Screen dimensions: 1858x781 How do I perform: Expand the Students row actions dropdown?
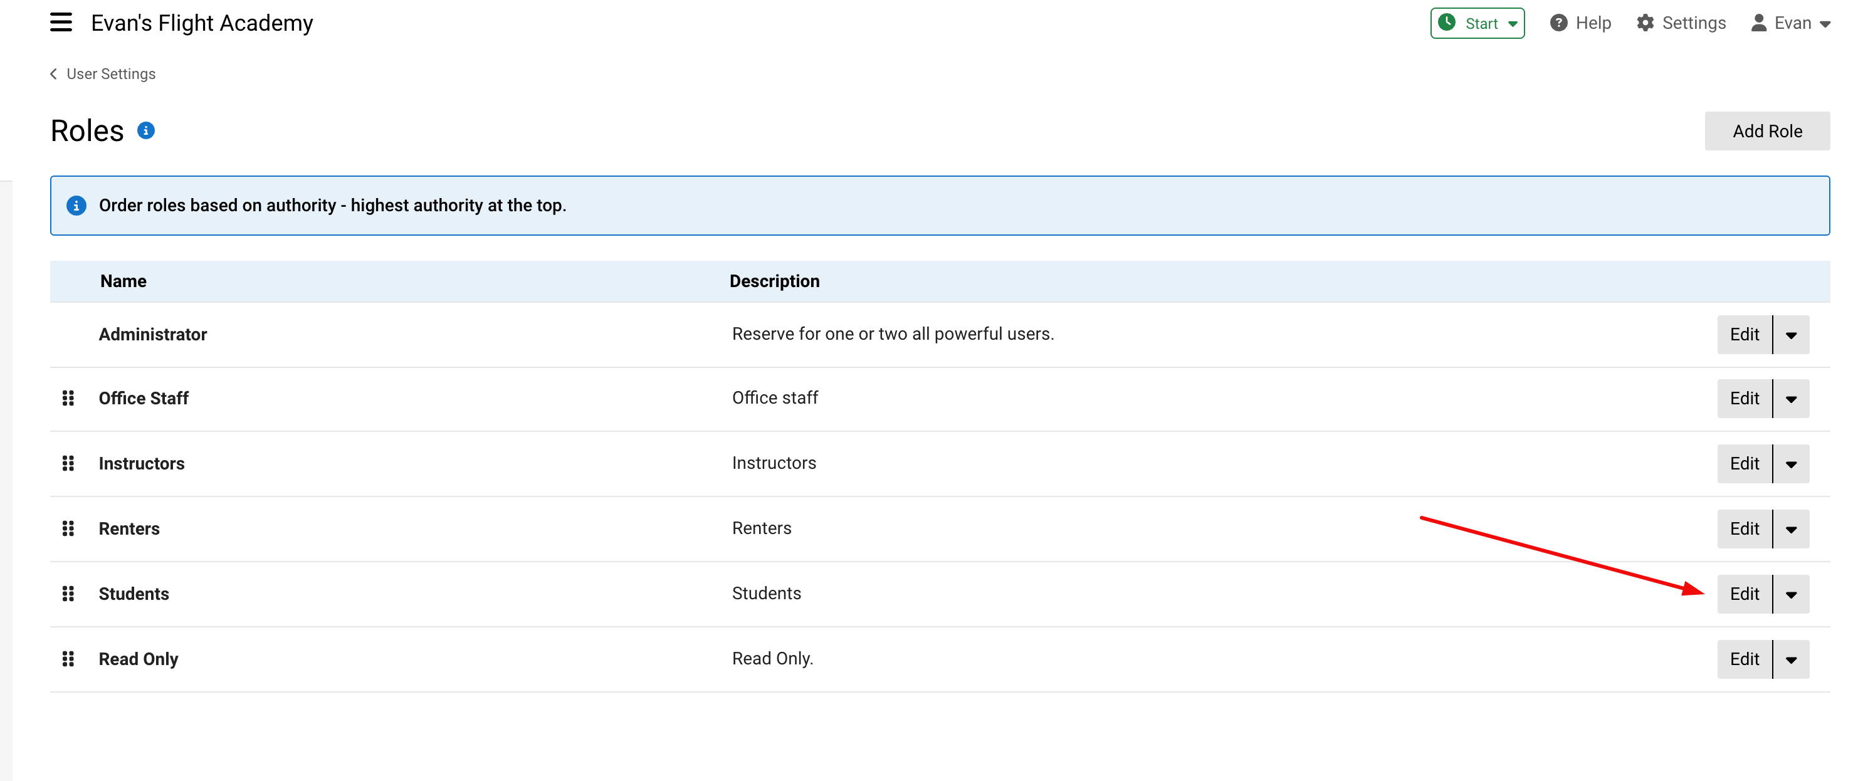pos(1791,594)
